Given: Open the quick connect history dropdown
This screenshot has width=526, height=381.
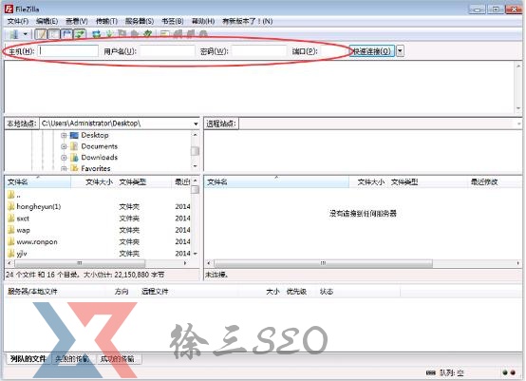Looking at the screenshot, I should (400, 51).
